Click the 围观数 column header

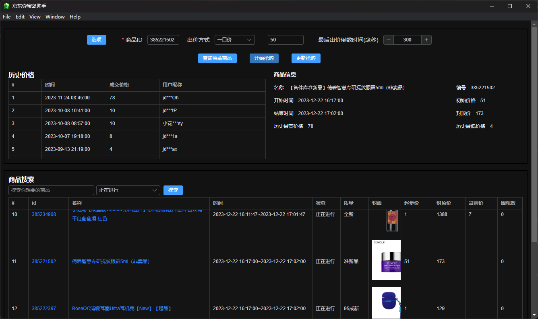[x=510, y=203]
